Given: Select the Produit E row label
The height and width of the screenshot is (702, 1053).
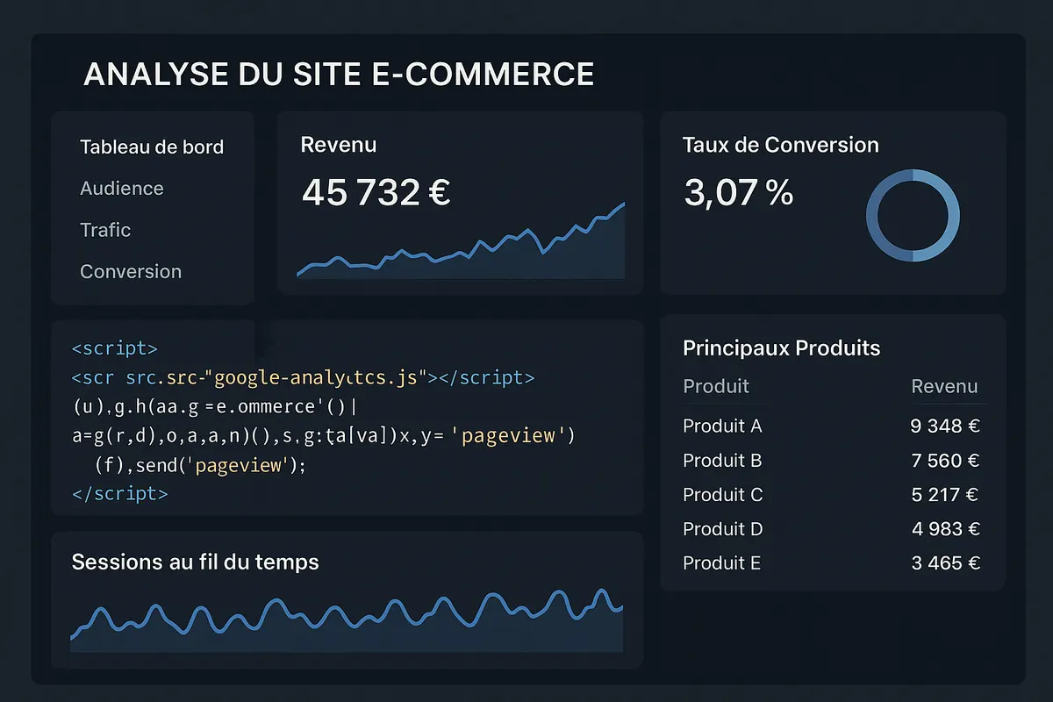Looking at the screenshot, I should pos(721,563).
